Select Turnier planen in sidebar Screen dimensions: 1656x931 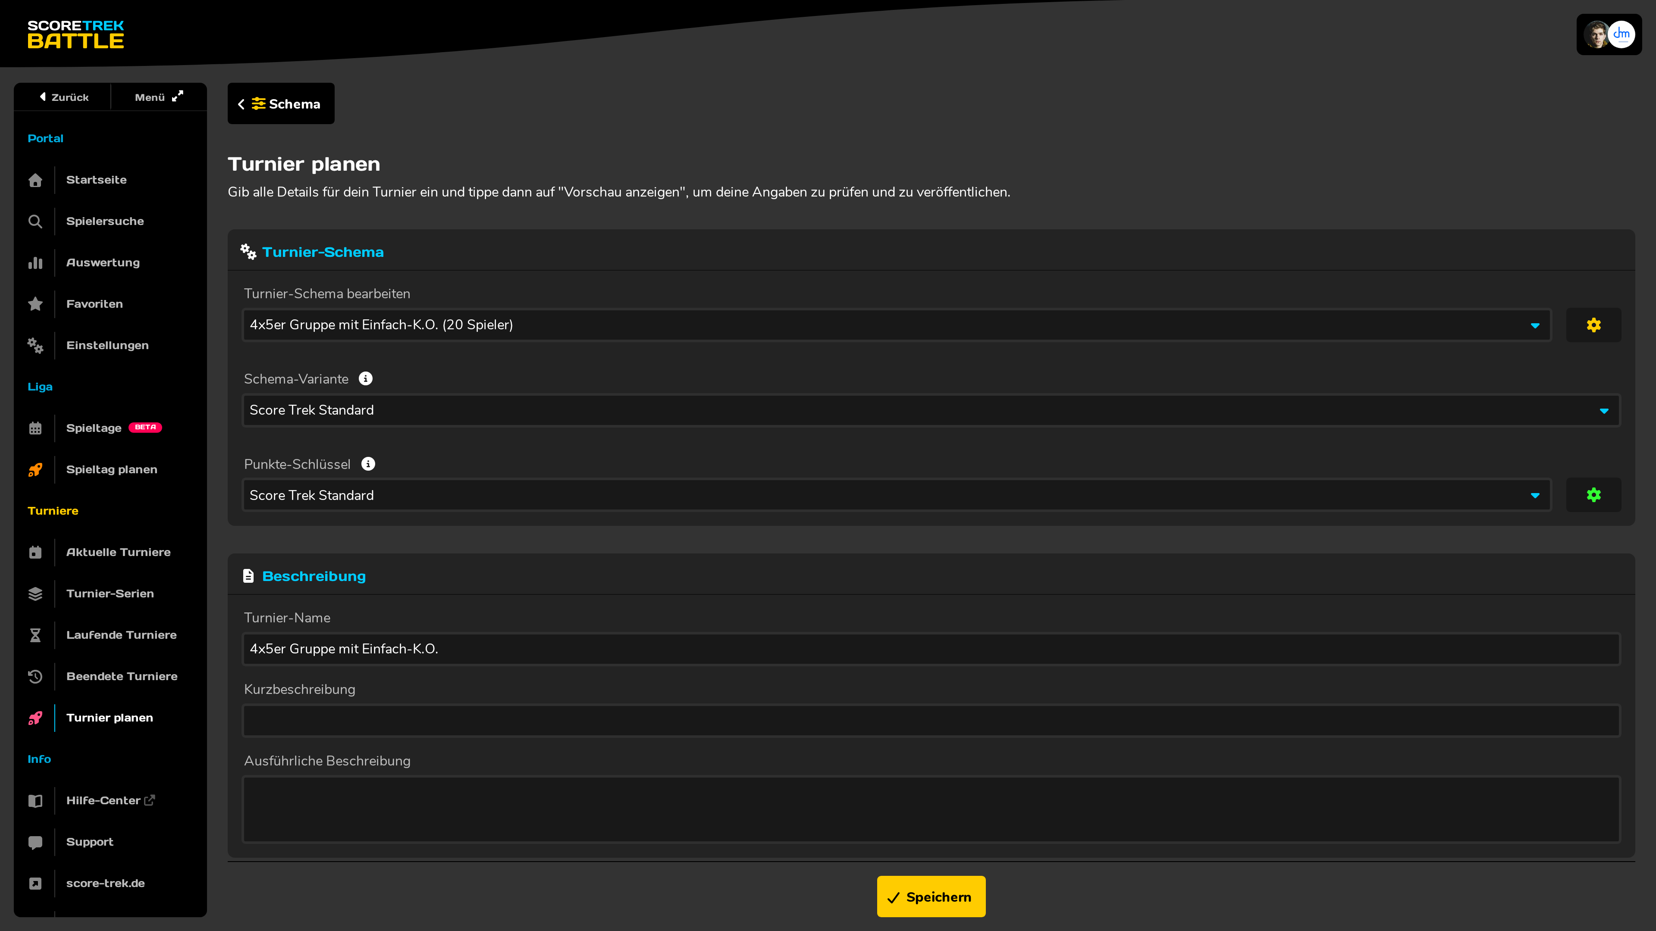pos(110,719)
